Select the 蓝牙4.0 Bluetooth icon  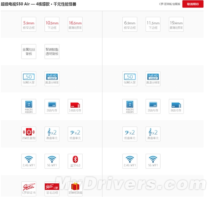click(75, 161)
